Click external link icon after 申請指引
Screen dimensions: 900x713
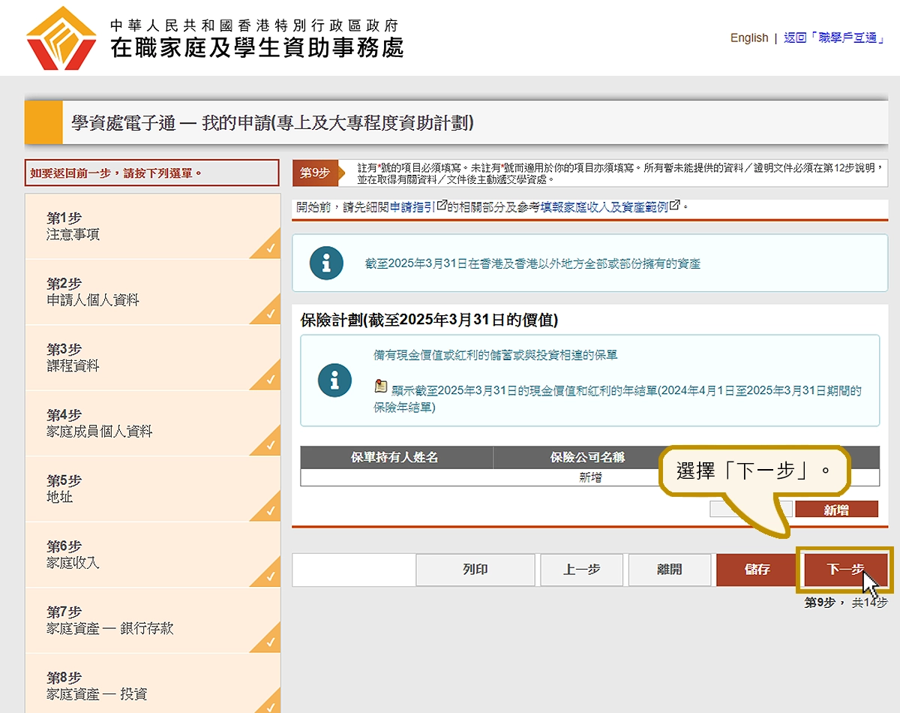click(442, 205)
